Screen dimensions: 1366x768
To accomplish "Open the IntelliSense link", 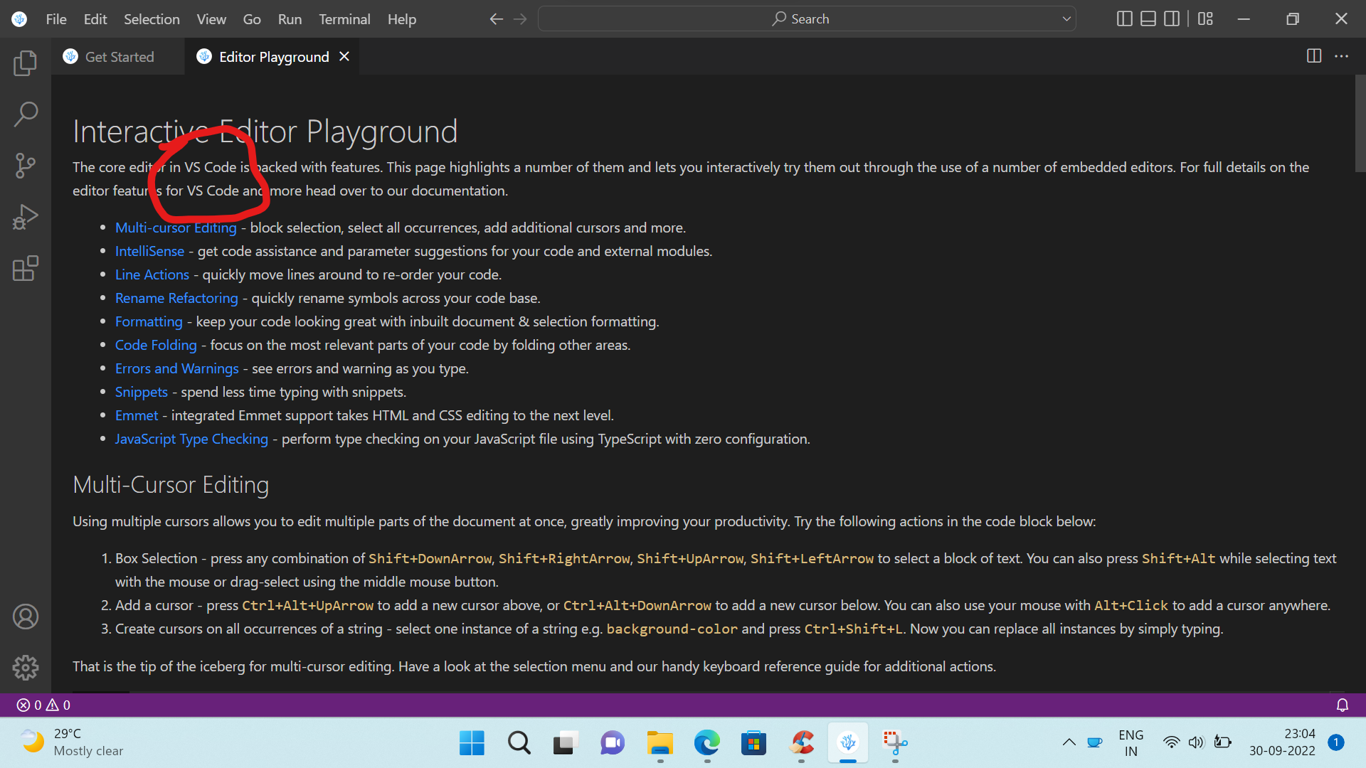I will 149,251.
